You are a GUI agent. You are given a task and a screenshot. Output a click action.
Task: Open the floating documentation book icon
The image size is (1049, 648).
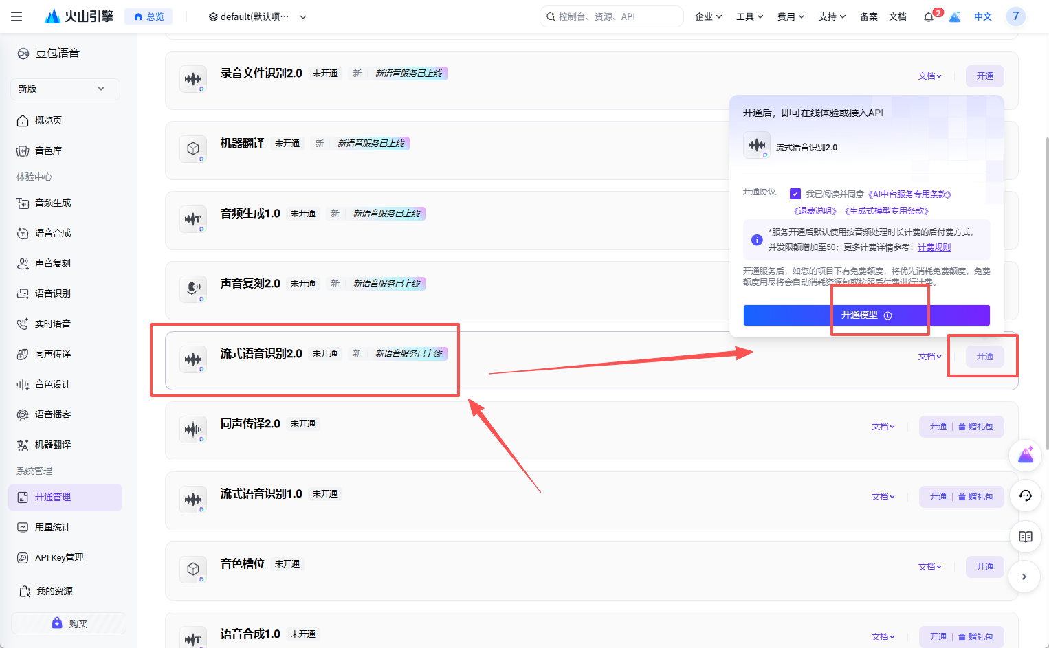[1025, 537]
